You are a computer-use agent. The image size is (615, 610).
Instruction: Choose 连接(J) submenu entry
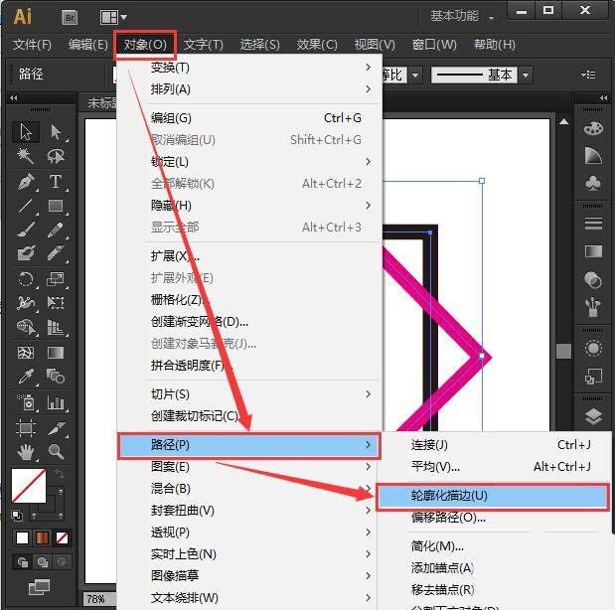[494, 445]
